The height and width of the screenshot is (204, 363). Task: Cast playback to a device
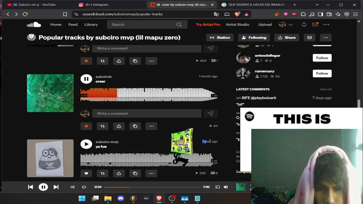pyautogui.click(x=218, y=187)
